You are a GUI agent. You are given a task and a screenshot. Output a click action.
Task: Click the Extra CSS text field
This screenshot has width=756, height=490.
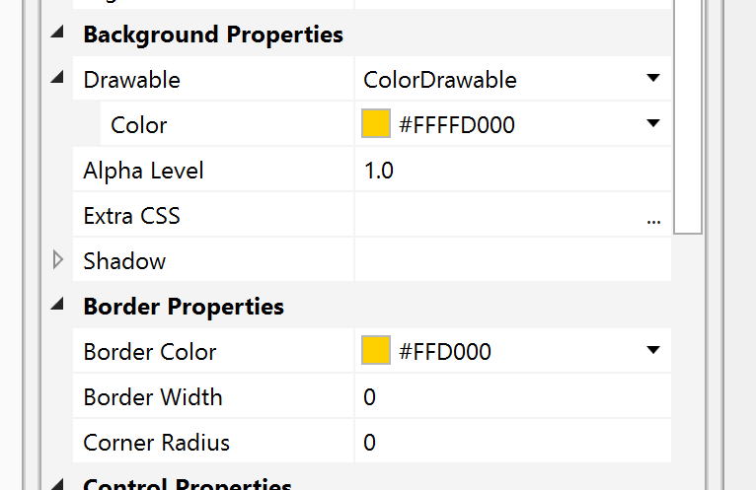click(493, 216)
